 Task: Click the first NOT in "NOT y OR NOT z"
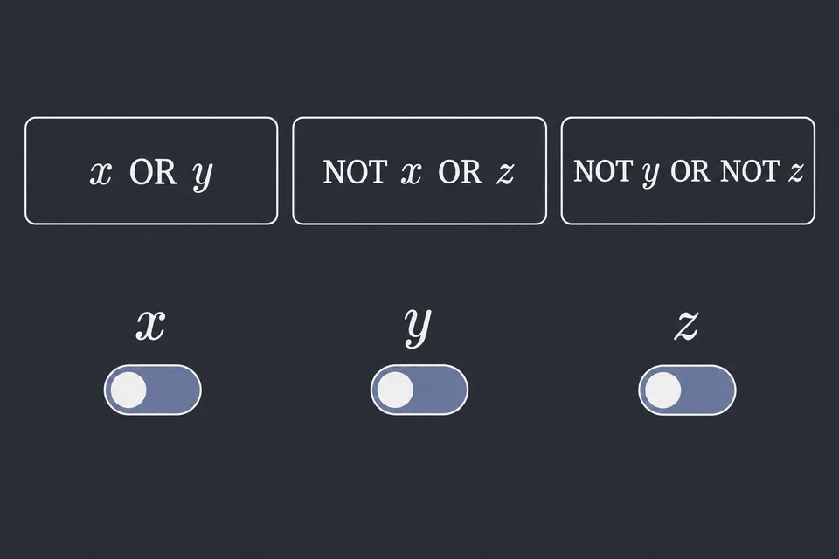[x=604, y=171]
